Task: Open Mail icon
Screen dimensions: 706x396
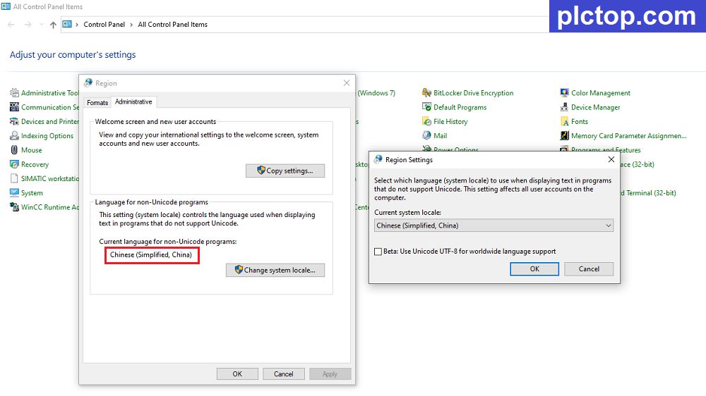Action: (427, 136)
